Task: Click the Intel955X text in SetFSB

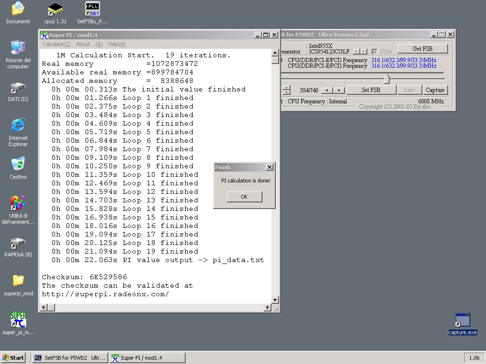Action: [x=320, y=46]
